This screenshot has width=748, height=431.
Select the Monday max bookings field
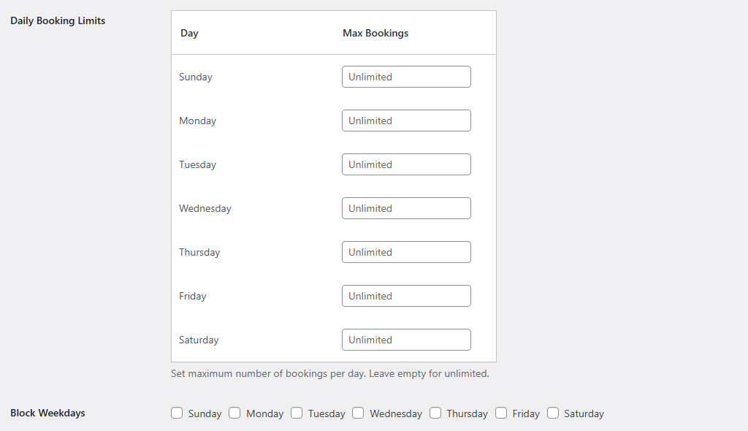click(x=406, y=120)
